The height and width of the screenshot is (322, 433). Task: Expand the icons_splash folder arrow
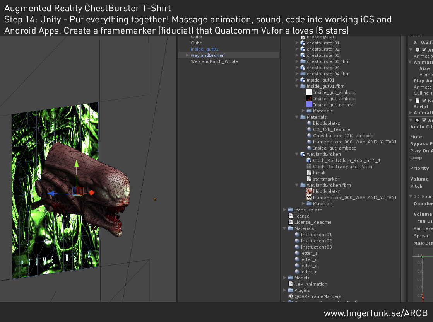coord(284,210)
